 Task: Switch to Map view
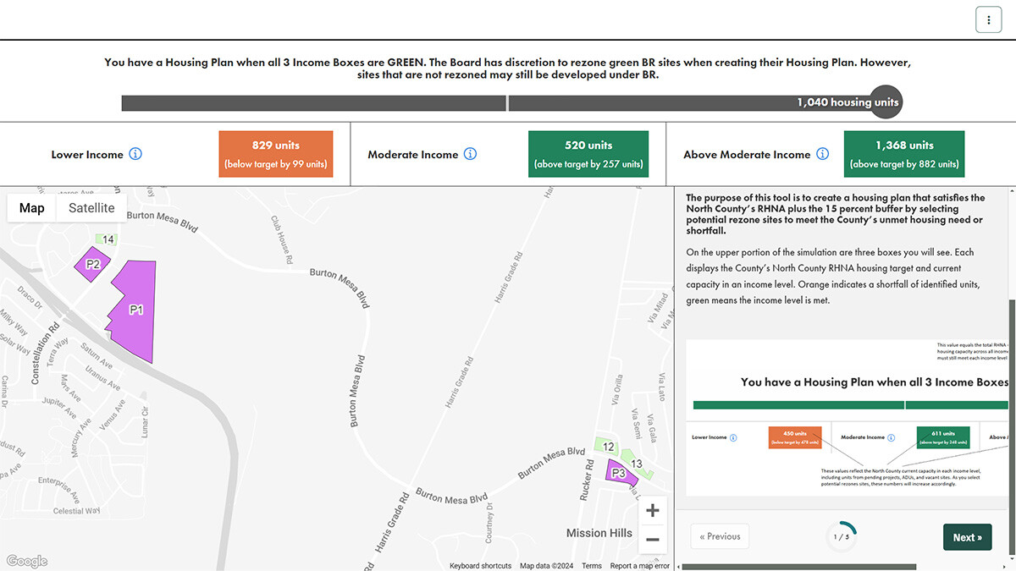tap(32, 208)
